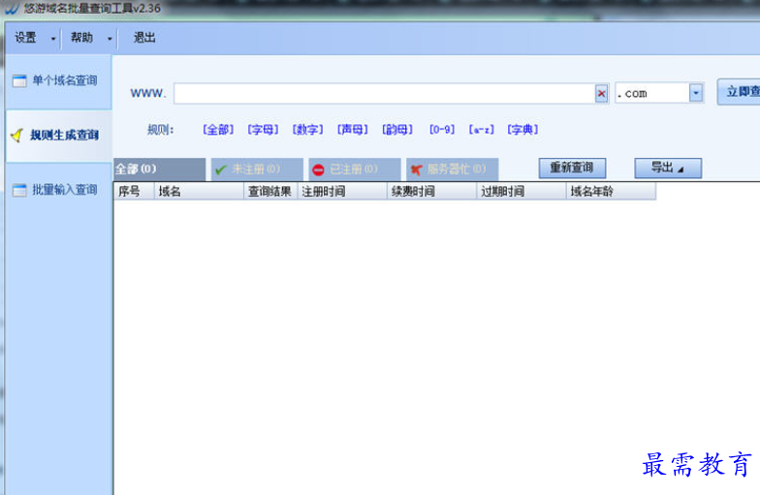Open the 导出 export dropdown button
Image resolution: width=760 pixels, height=495 pixels.
668,169
